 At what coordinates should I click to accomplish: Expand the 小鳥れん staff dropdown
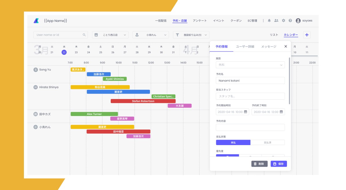coord(151,35)
